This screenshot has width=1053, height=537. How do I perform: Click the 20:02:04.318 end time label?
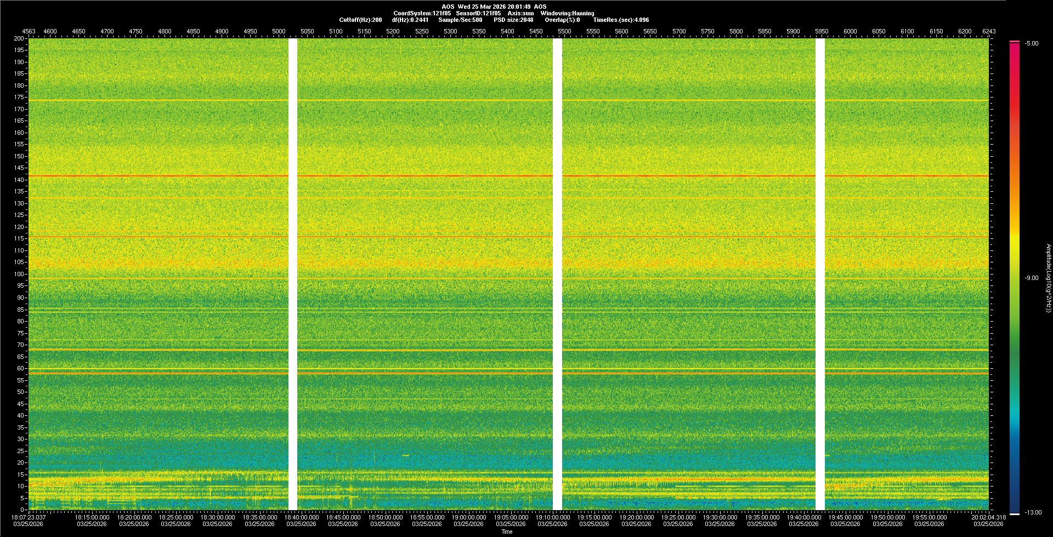988,517
